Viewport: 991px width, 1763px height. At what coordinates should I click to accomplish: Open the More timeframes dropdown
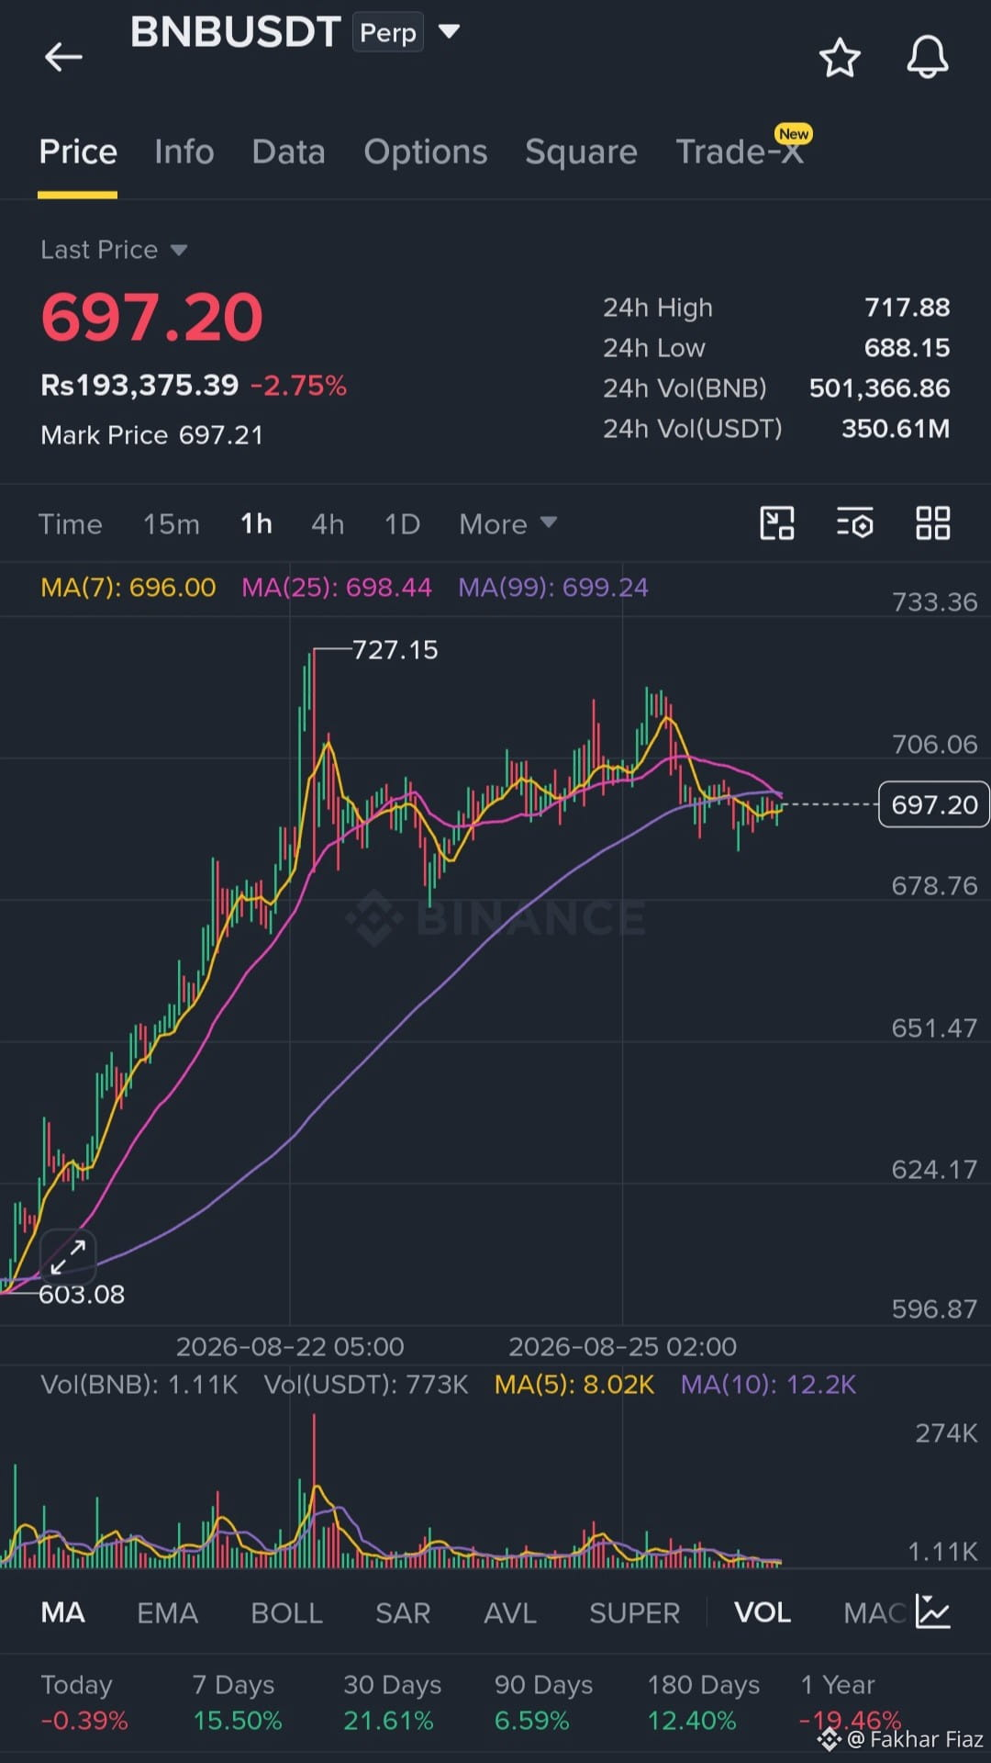(507, 523)
